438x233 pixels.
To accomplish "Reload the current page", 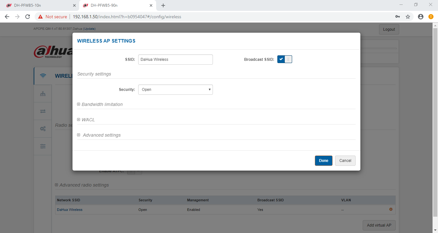I will [28, 17].
